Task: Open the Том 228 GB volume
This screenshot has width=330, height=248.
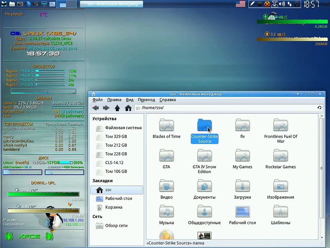Action: click(x=111, y=154)
